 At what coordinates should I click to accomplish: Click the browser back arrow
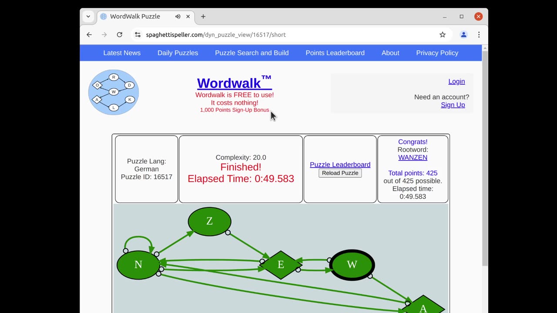coord(89,35)
